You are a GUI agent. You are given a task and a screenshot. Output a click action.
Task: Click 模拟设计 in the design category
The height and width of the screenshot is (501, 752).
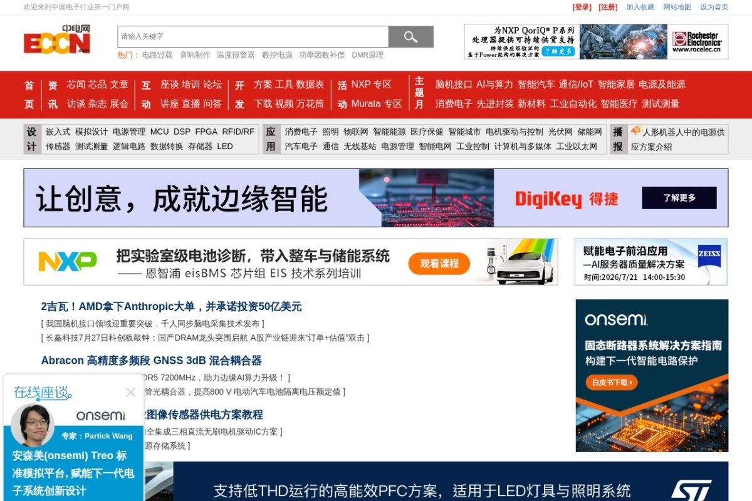tap(91, 132)
